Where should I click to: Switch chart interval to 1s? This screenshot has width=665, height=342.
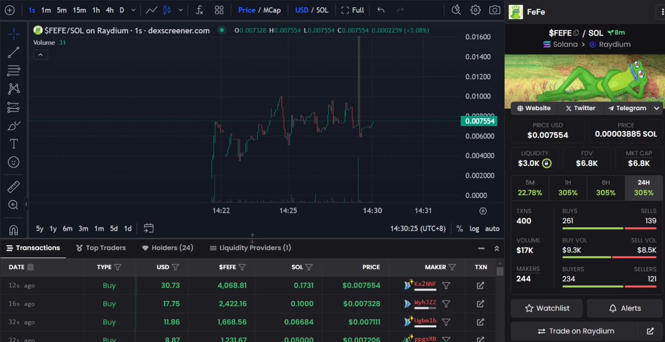pos(32,10)
